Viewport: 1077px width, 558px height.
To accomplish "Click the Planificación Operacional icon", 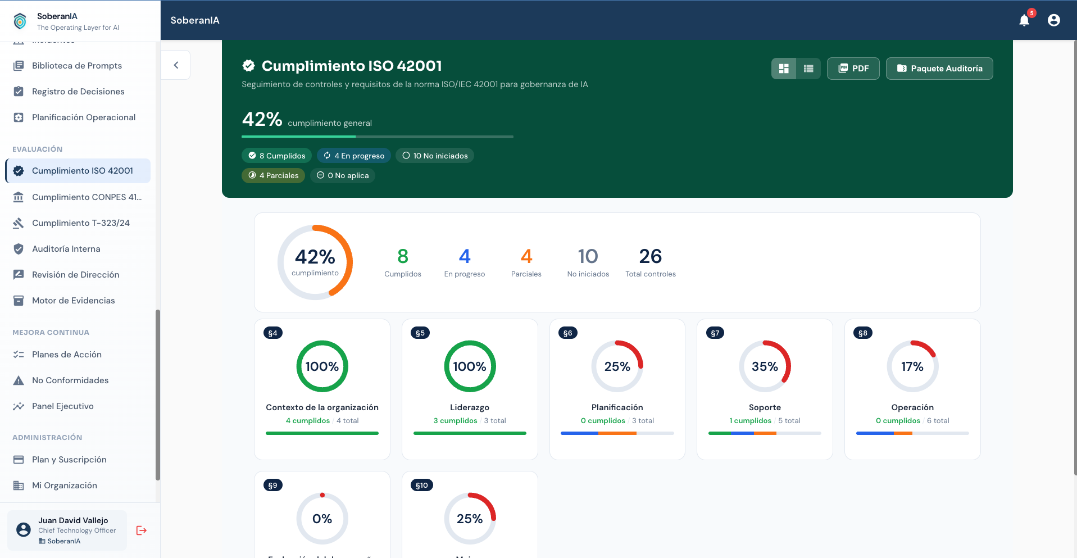I will coord(19,117).
